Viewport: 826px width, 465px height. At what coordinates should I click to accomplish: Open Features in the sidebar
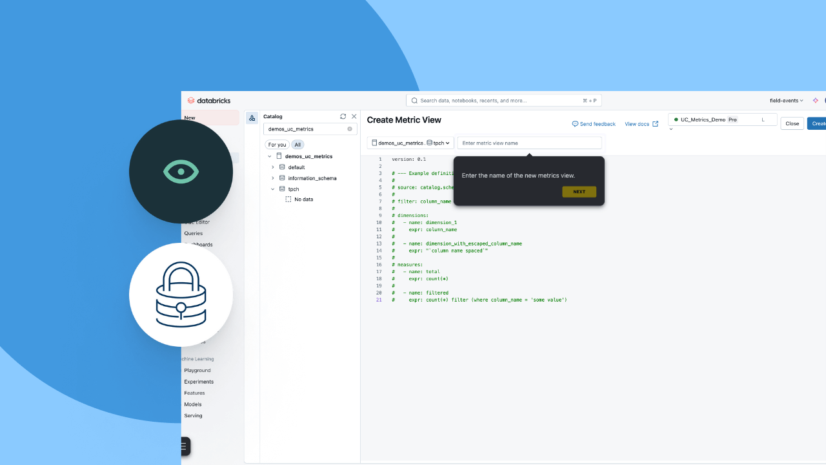(x=194, y=393)
